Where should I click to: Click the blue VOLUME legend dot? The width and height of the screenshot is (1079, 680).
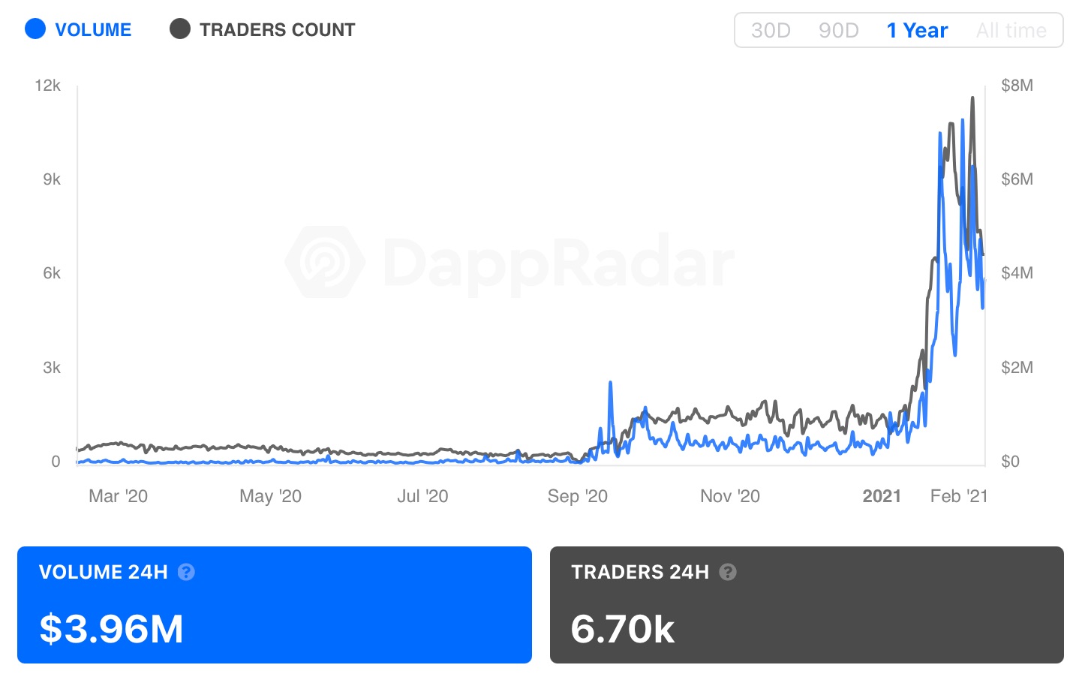pos(35,29)
